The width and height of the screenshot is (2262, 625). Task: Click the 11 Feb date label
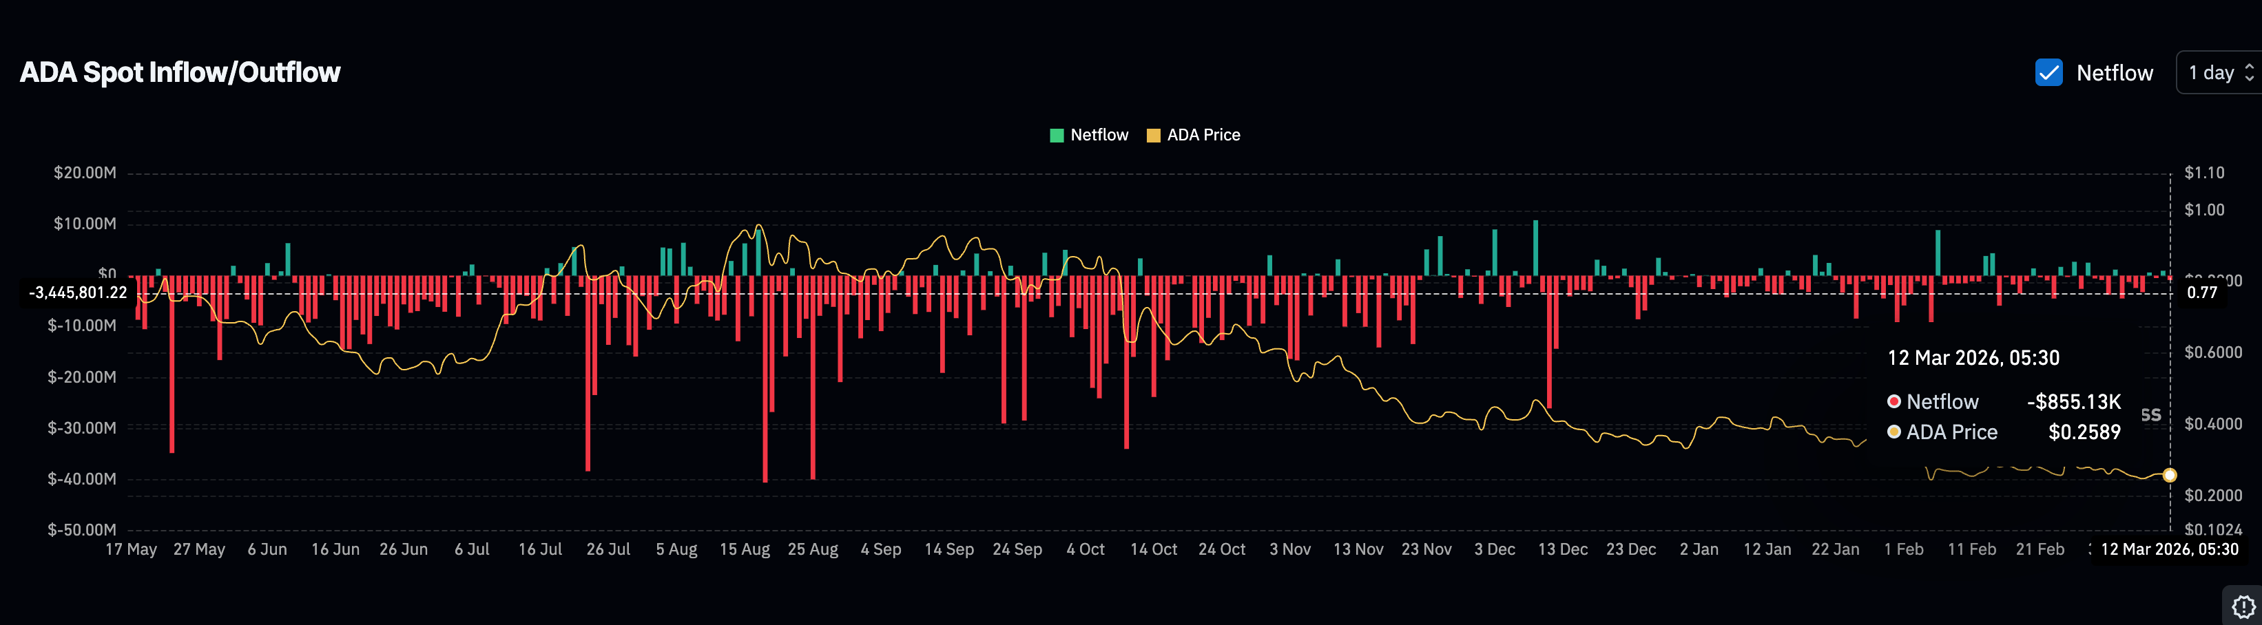tap(1972, 549)
